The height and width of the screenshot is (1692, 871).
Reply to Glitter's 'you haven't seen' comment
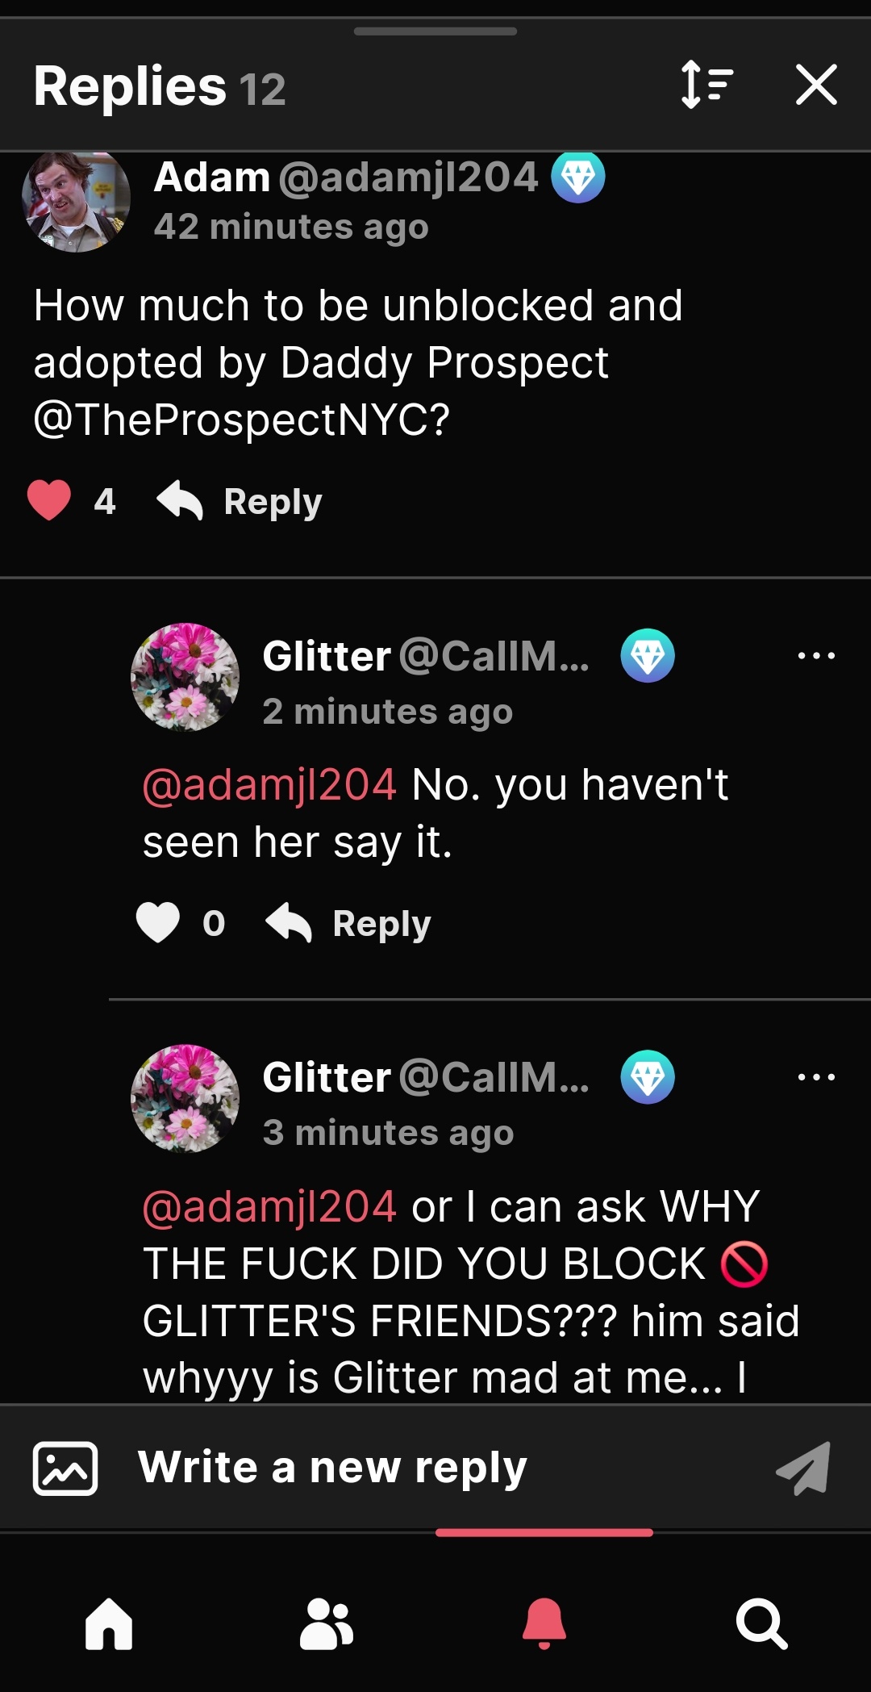tap(348, 923)
